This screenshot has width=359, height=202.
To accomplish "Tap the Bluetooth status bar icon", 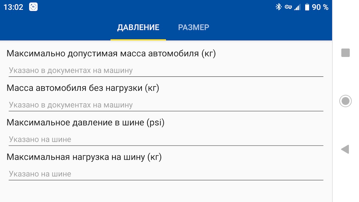I will (279, 7).
